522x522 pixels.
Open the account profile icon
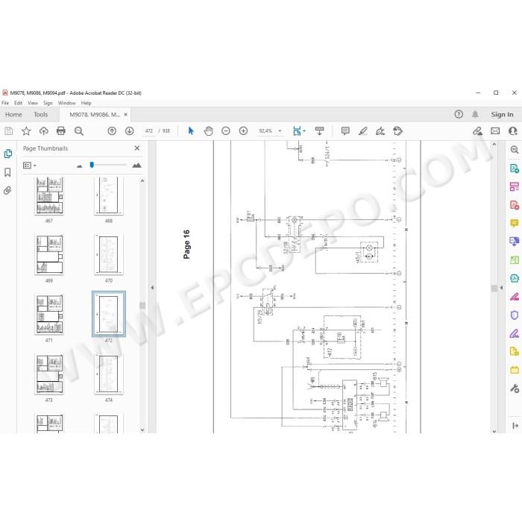pos(513,131)
